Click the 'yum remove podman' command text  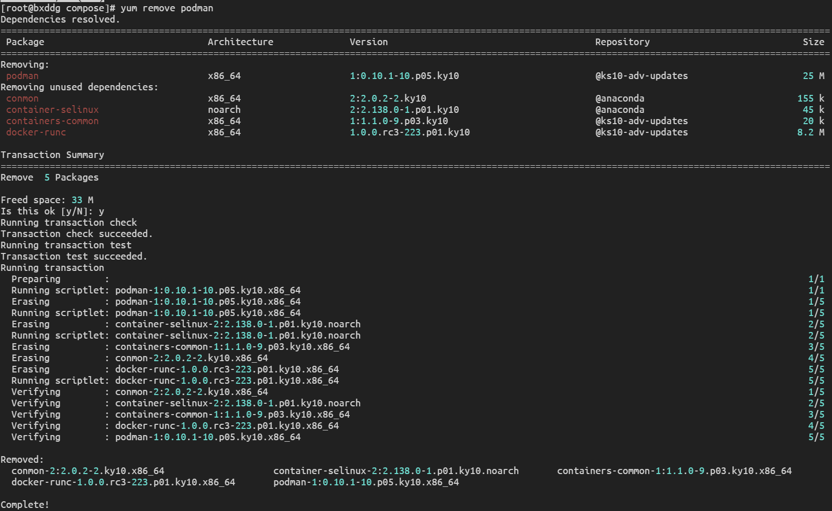[x=166, y=8]
